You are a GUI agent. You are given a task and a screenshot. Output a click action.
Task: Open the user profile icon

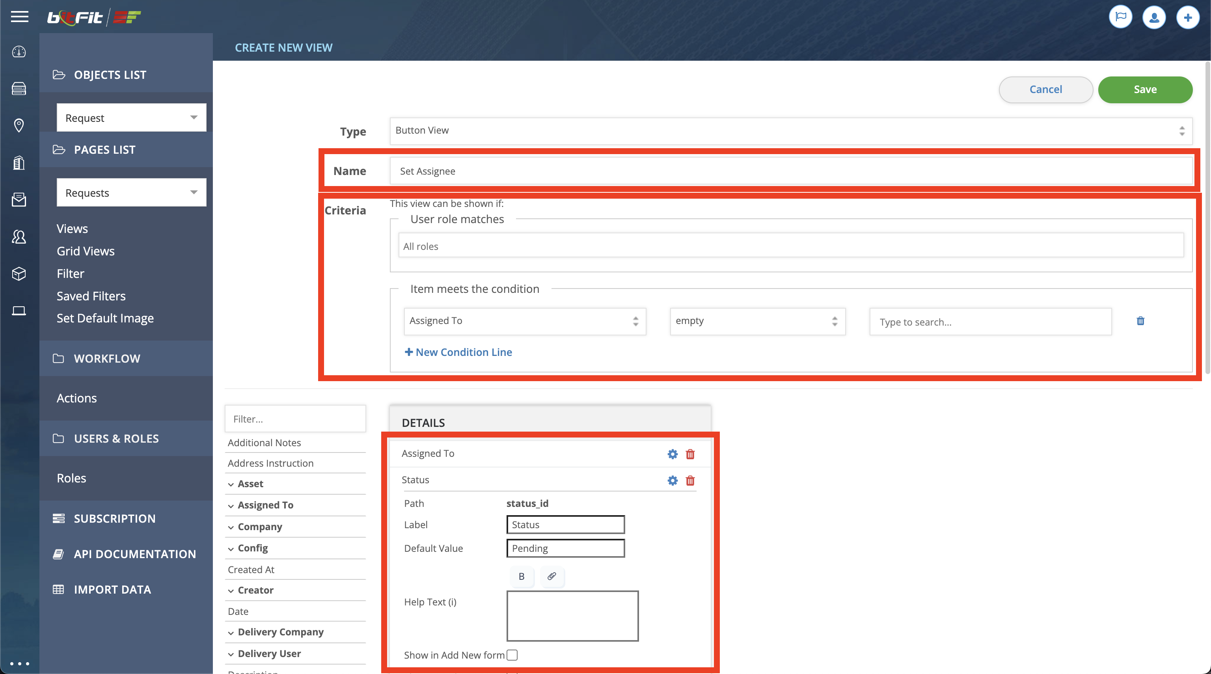1154,17
